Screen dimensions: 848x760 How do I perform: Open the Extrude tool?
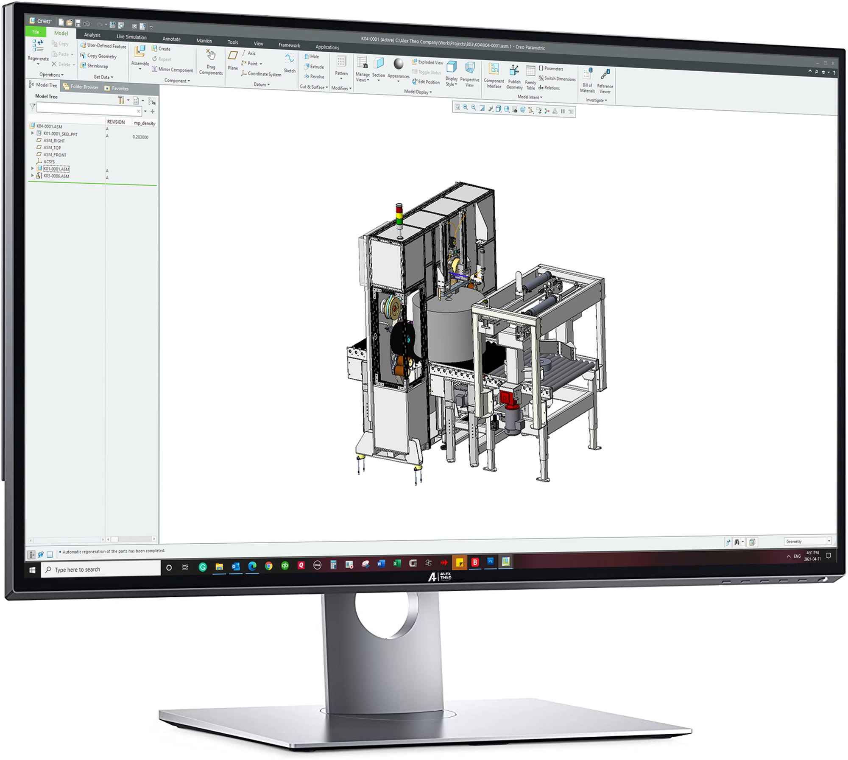[x=314, y=67]
